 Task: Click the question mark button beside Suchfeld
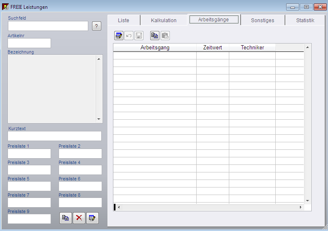tap(97, 26)
